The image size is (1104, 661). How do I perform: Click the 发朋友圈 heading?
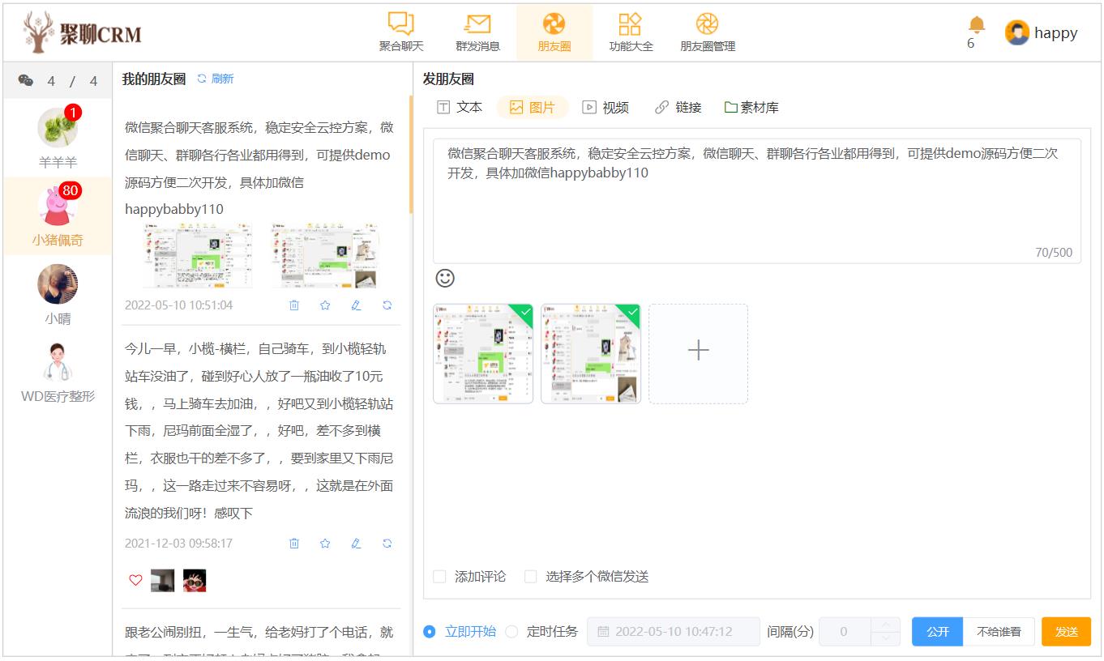point(448,79)
